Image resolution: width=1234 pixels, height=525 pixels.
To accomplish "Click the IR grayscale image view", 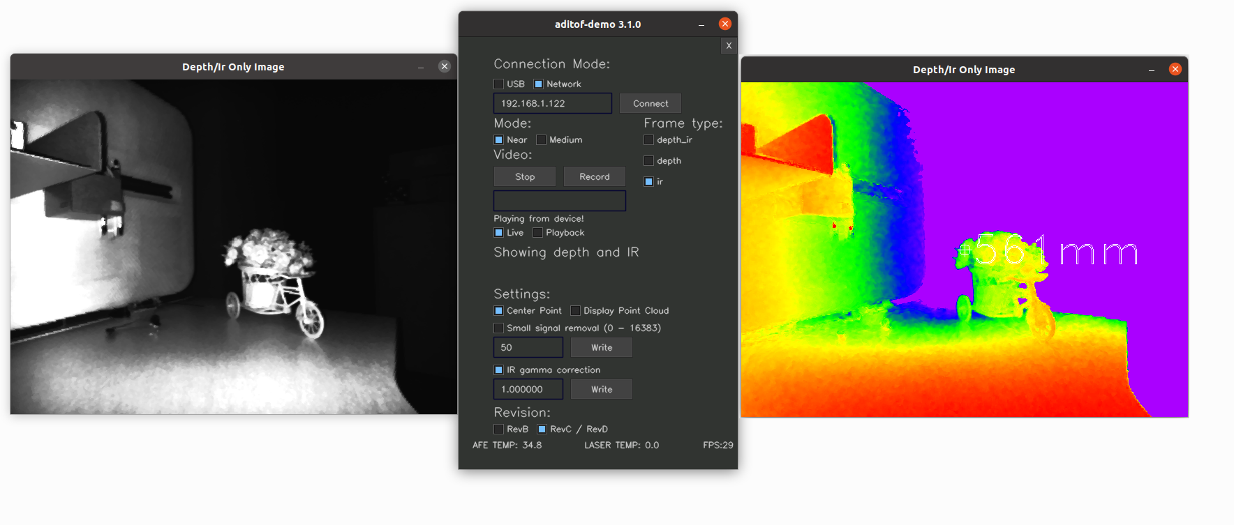I will (x=234, y=247).
